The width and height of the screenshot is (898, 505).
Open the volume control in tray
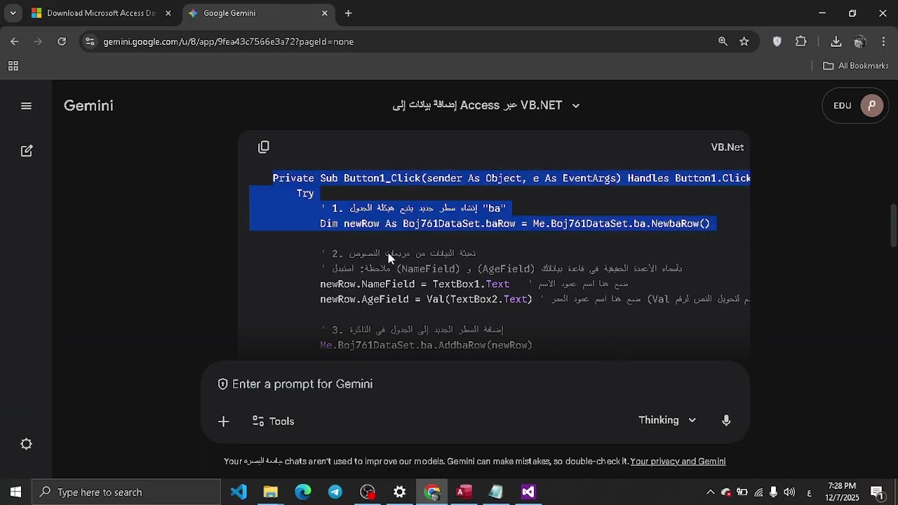[789, 492]
